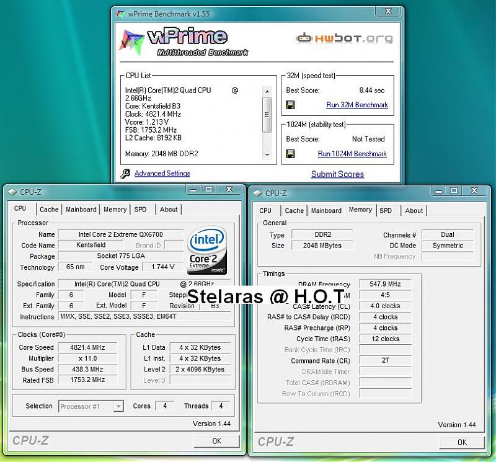Click the DC Mode field Symmetric
The width and height of the screenshot is (496, 462).
point(448,246)
